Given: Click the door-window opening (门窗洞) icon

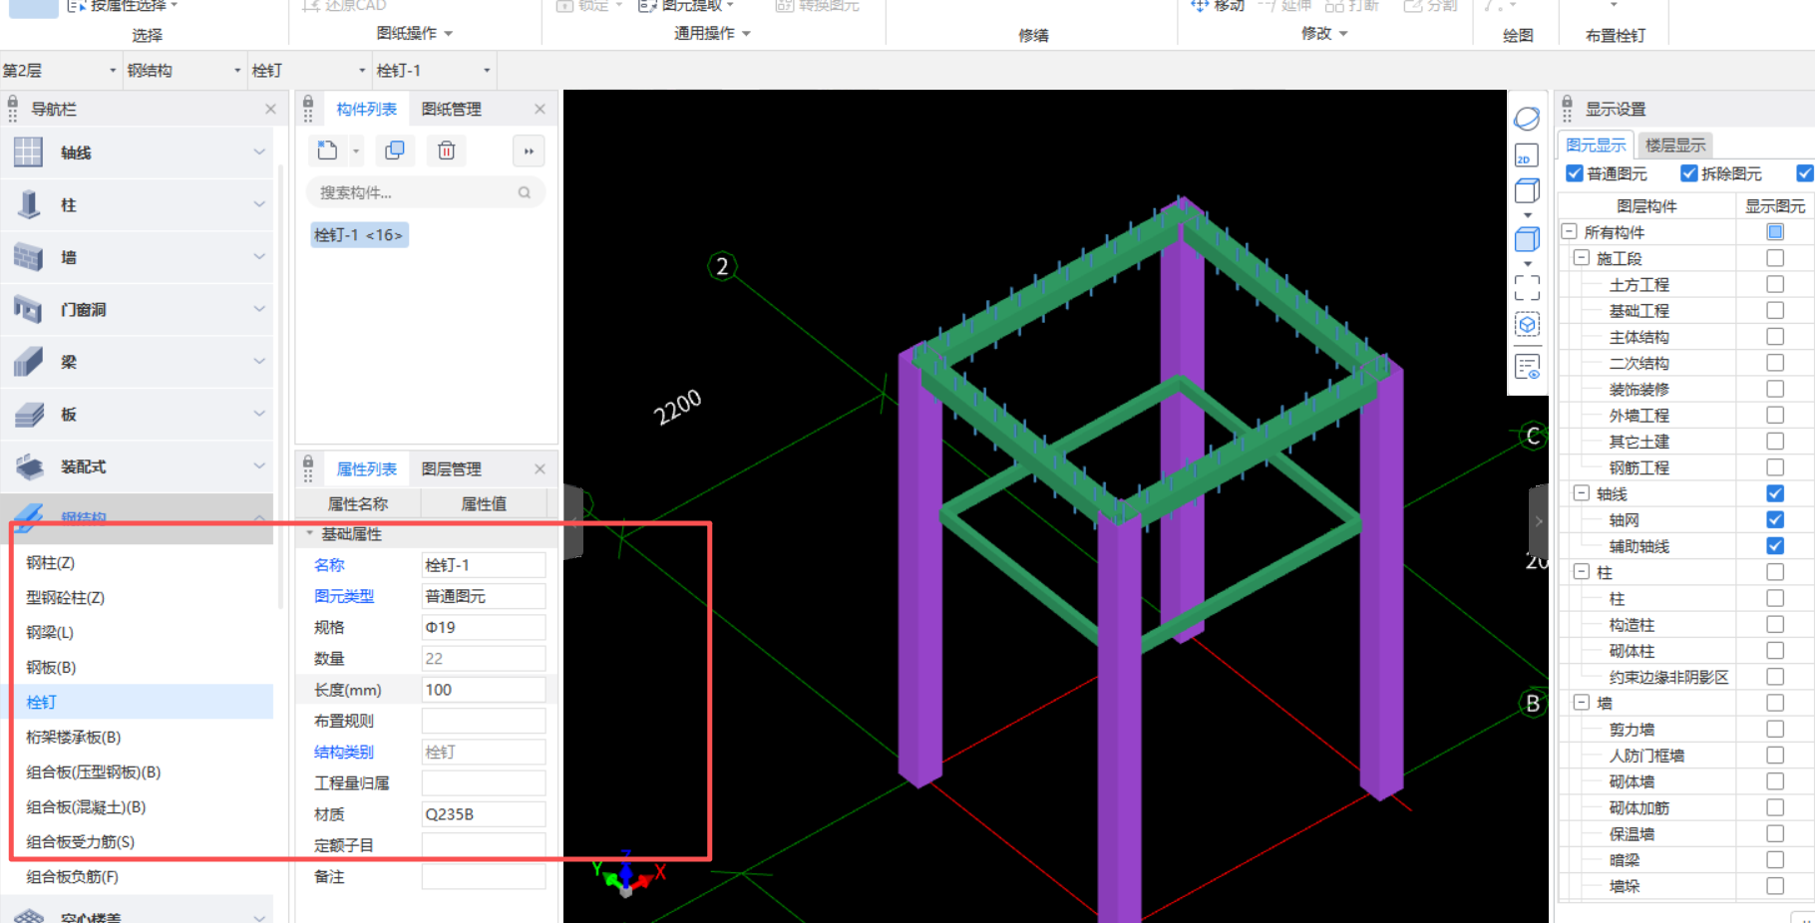Looking at the screenshot, I should click(28, 309).
